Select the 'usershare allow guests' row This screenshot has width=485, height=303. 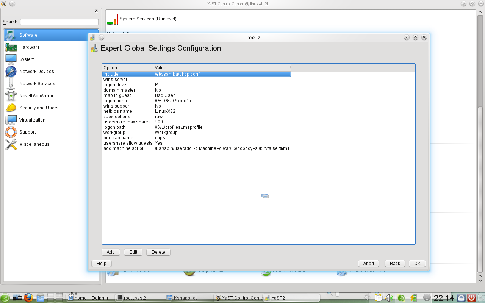[196, 143]
